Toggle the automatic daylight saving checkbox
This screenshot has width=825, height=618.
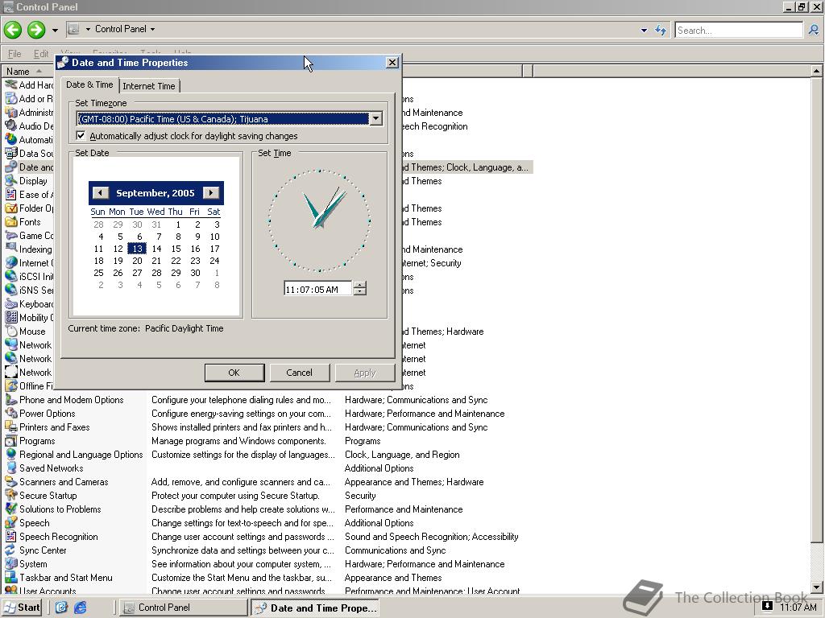click(81, 135)
